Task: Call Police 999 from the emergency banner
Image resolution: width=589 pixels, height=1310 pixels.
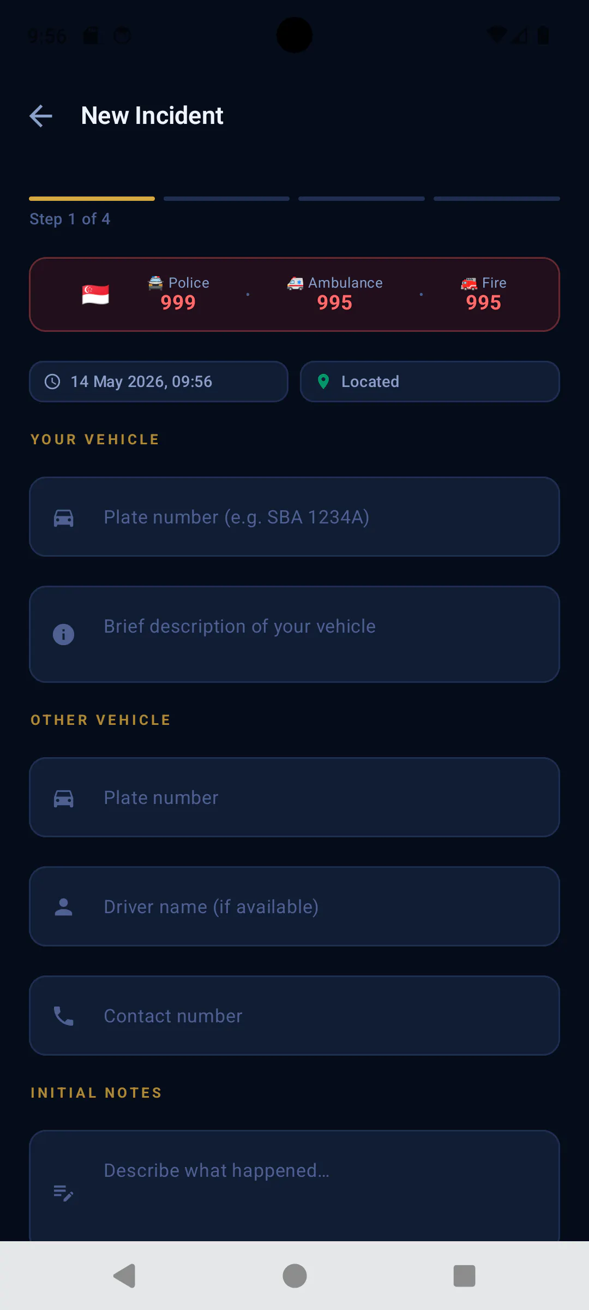Action: tap(178, 294)
